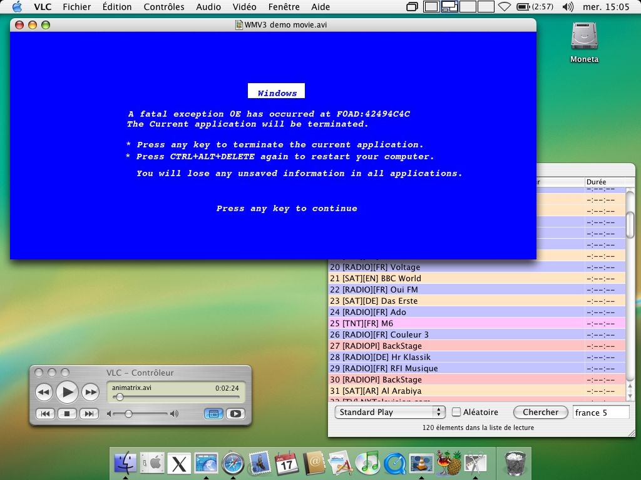Image resolution: width=641 pixels, height=480 pixels.
Task: Open the Édition menu
Action: pyautogui.click(x=117, y=7)
